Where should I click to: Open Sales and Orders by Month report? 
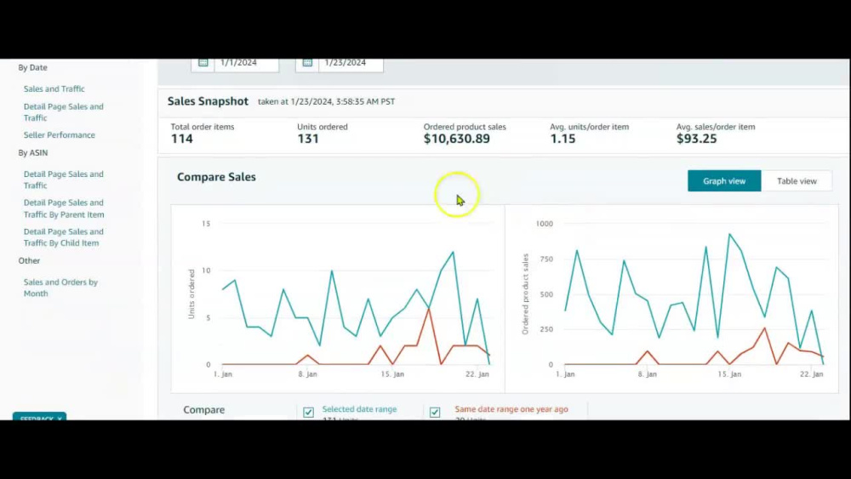tap(60, 288)
